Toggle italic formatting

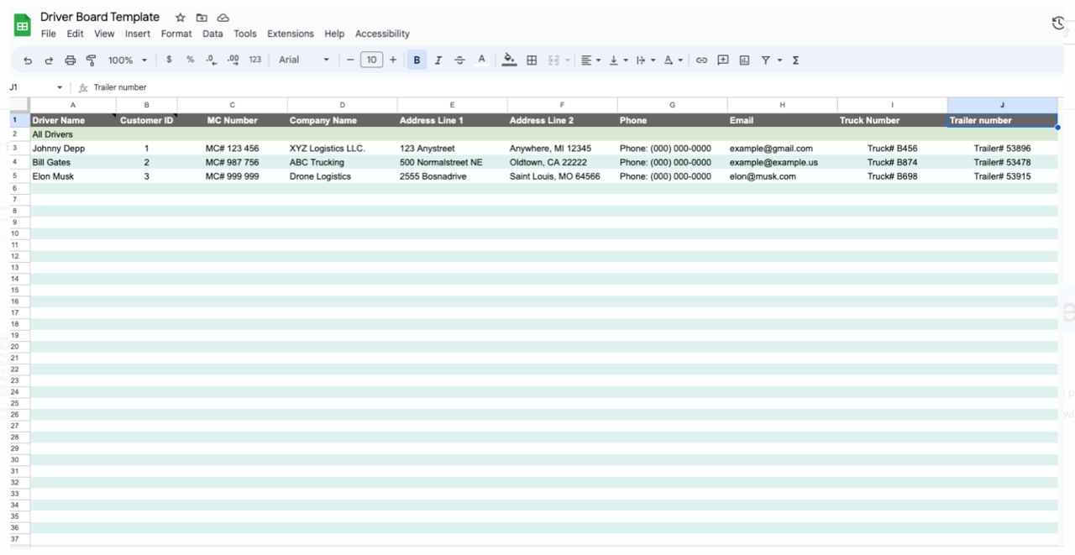click(438, 60)
